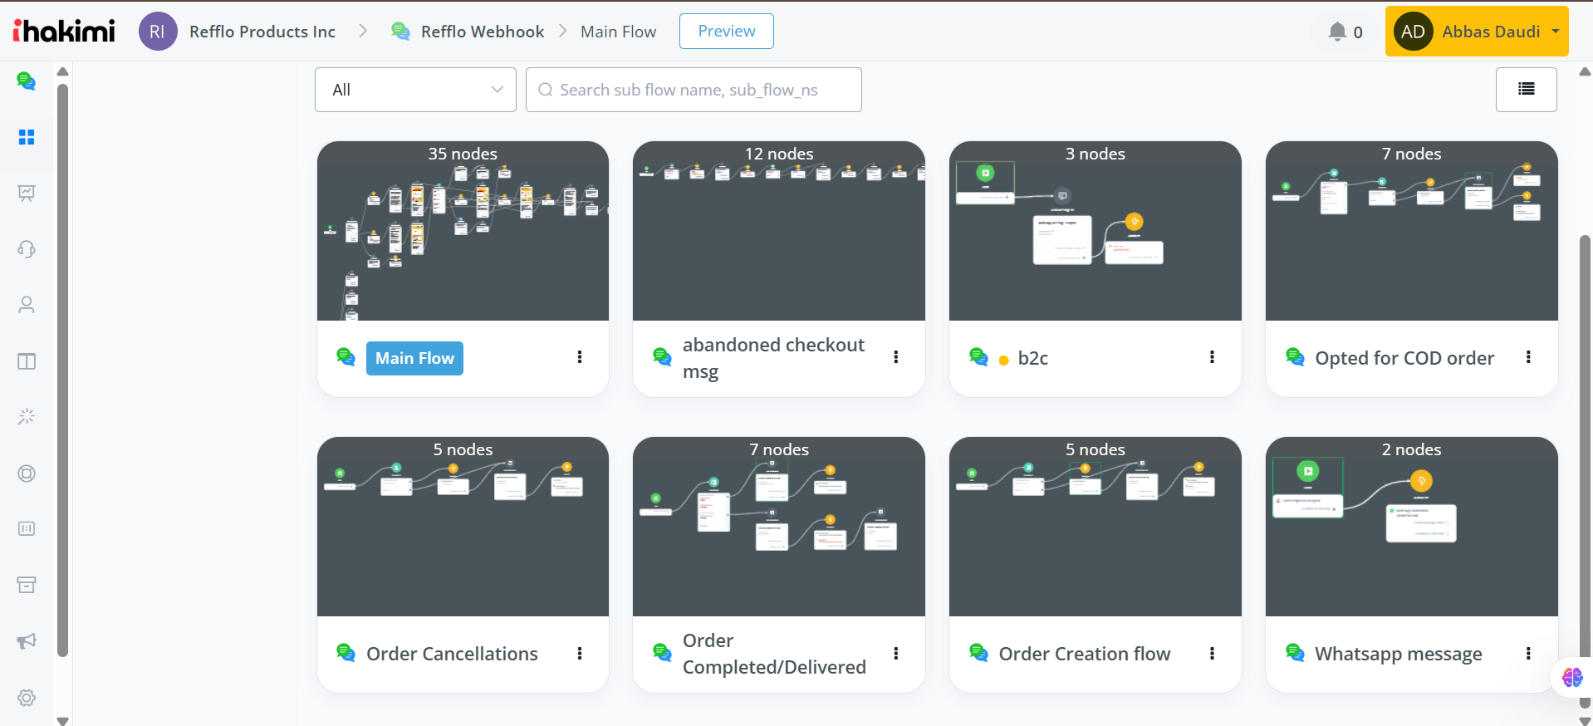Viewport: 1593px width, 726px height.
Task: Click the sub flow search field
Action: pos(694,90)
